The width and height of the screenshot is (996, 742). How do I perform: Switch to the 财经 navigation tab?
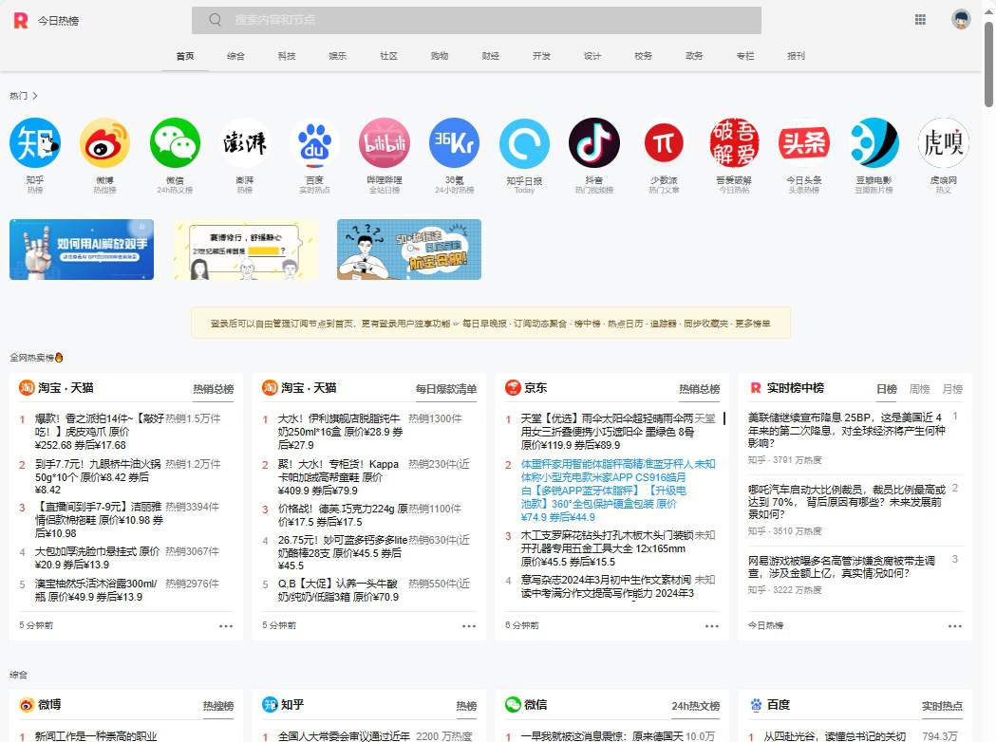490,56
